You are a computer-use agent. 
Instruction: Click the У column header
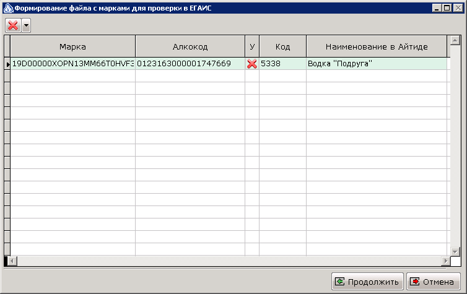[252, 46]
